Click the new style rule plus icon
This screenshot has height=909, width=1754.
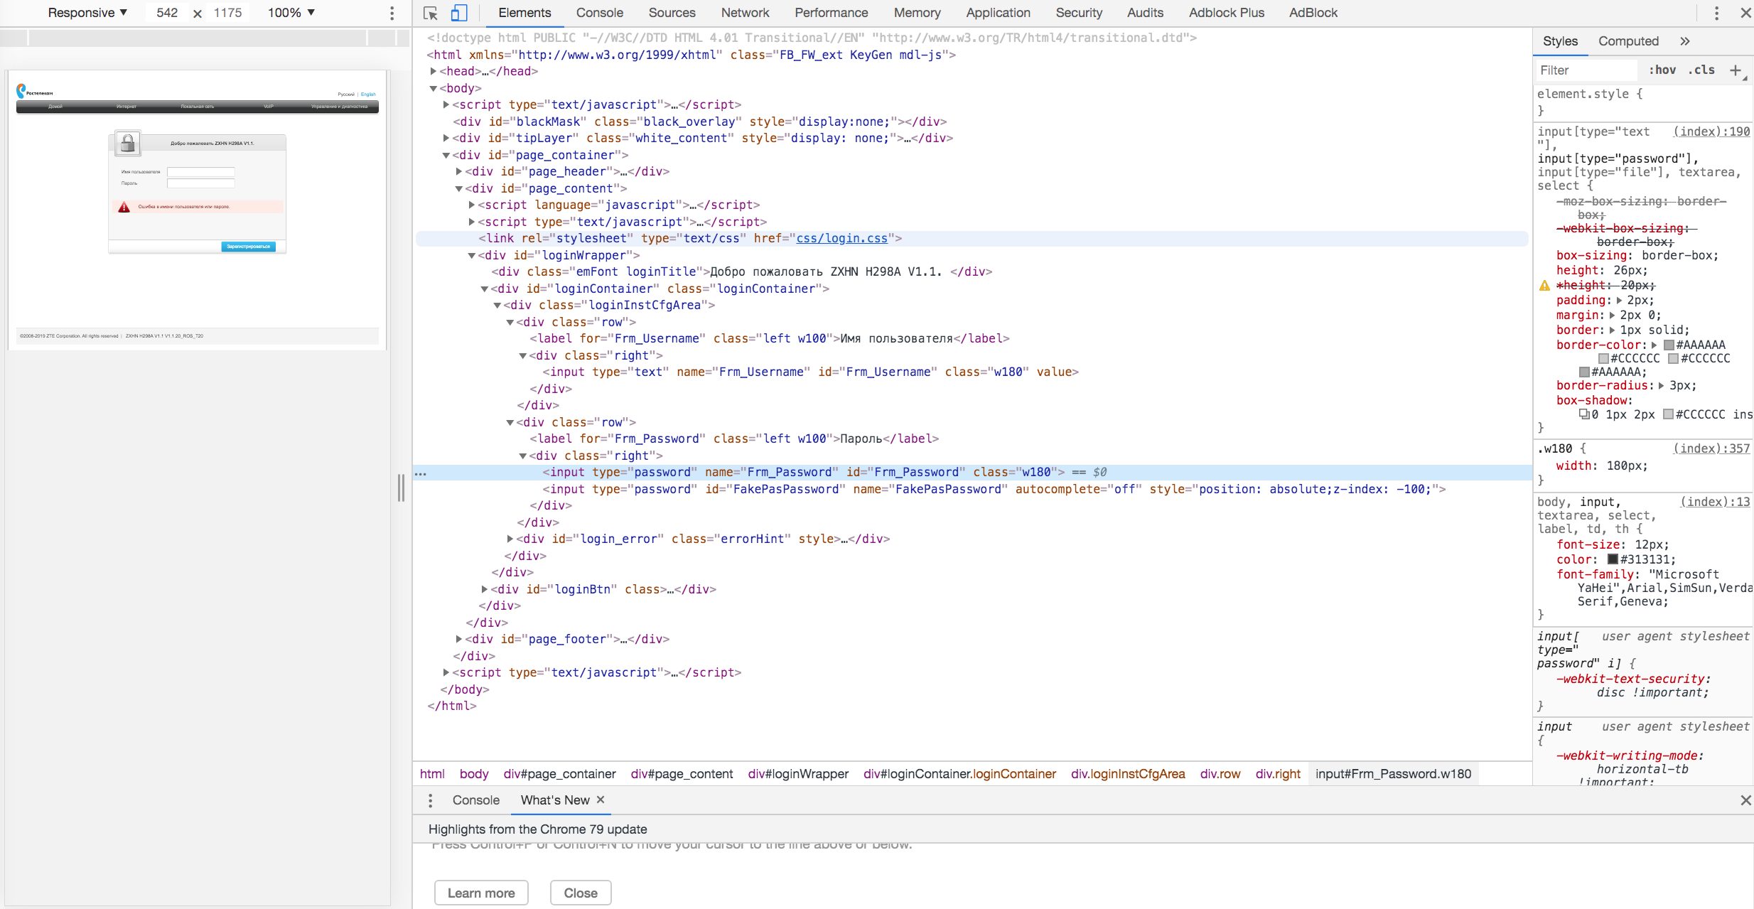point(1736,70)
